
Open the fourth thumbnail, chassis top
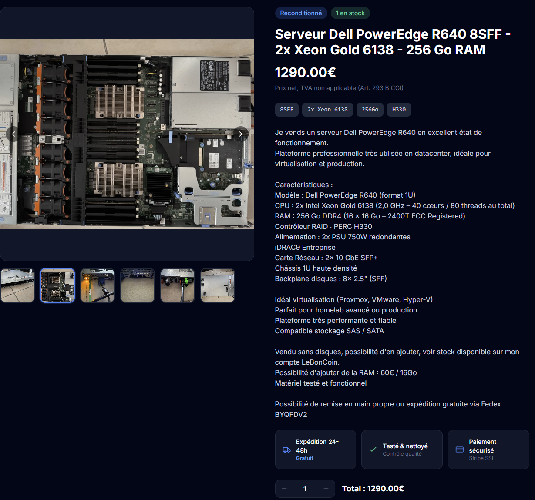pyautogui.click(x=138, y=285)
